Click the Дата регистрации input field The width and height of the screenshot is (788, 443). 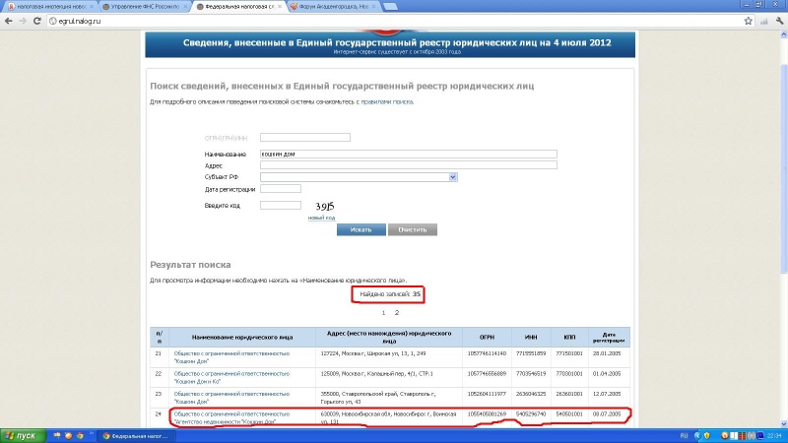point(281,189)
